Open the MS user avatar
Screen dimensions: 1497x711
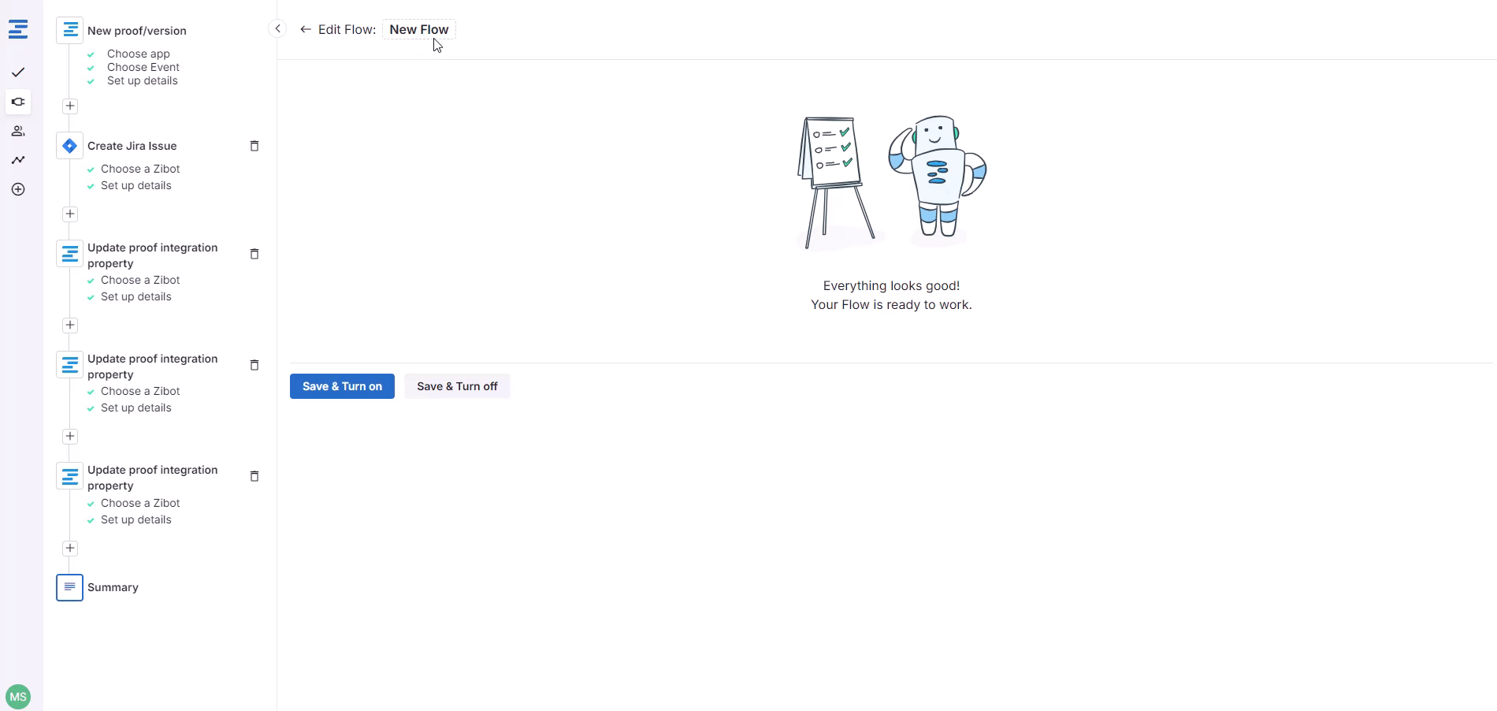18,697
